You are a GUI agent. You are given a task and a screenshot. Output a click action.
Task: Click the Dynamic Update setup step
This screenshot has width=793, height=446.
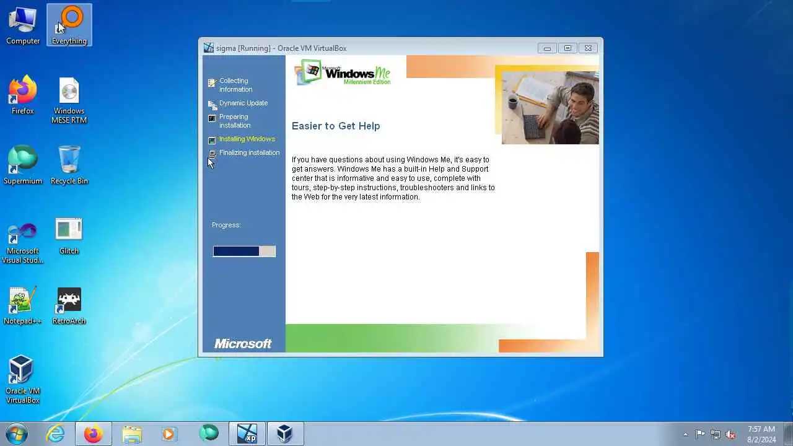(x=243, y=103)
